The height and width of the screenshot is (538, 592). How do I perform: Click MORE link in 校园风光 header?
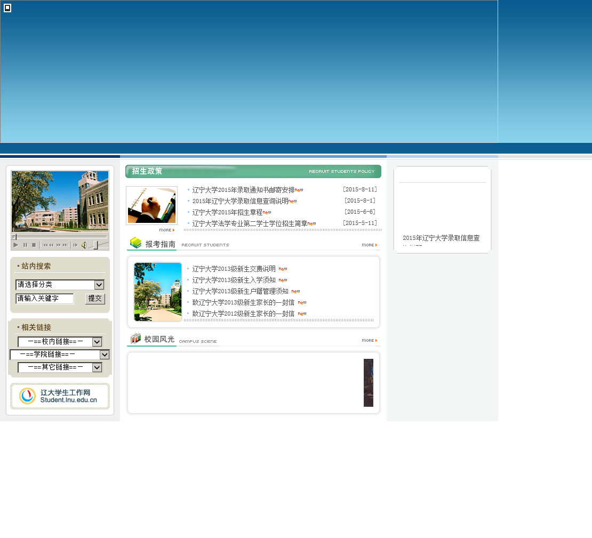click(369, 341)
